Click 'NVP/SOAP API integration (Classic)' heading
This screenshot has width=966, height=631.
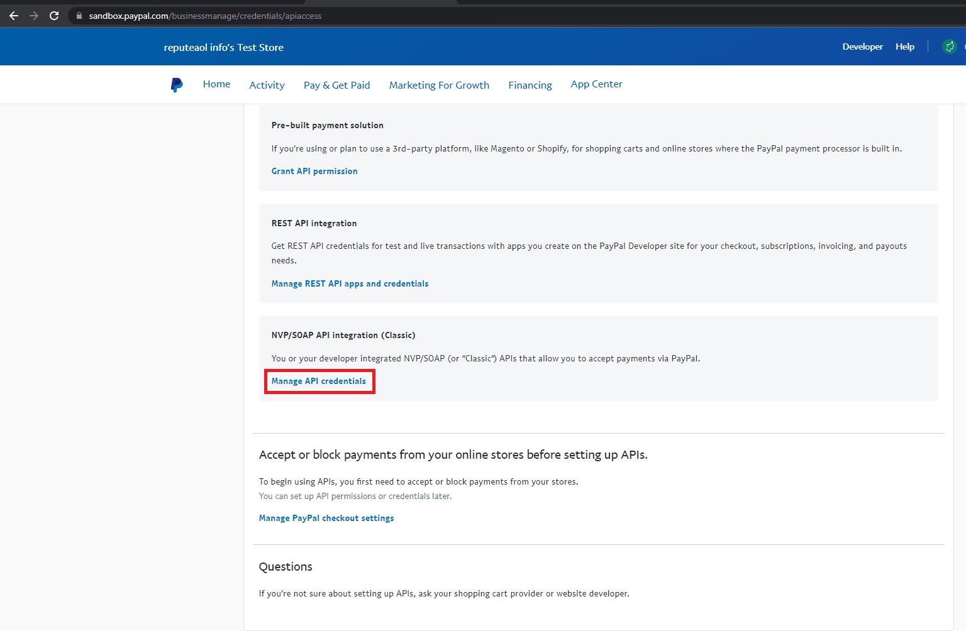point(343,335)
